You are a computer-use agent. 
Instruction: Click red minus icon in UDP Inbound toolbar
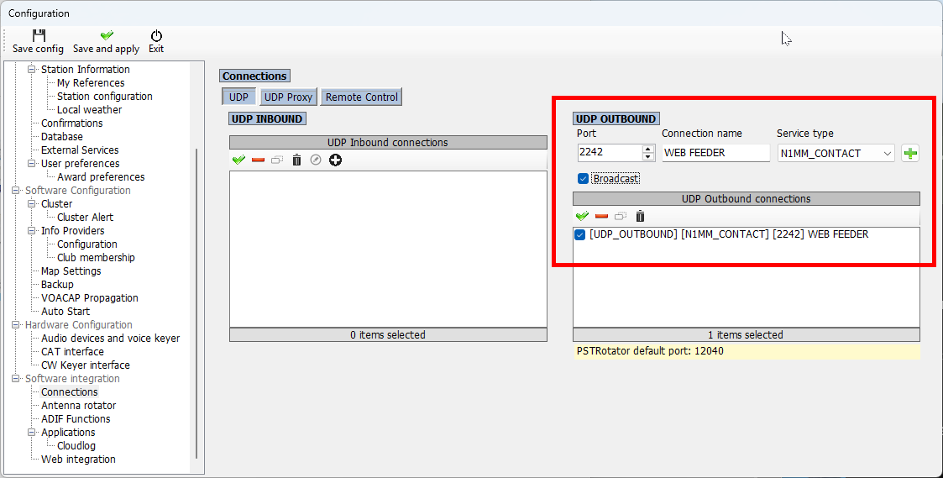(258, 160)
